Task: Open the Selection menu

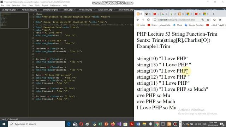Action: [16, 6]
